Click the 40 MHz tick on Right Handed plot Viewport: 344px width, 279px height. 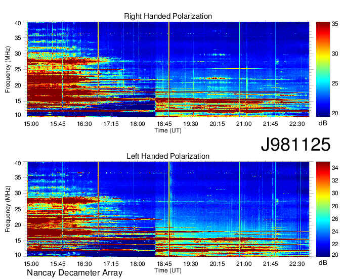pos(18,23)
